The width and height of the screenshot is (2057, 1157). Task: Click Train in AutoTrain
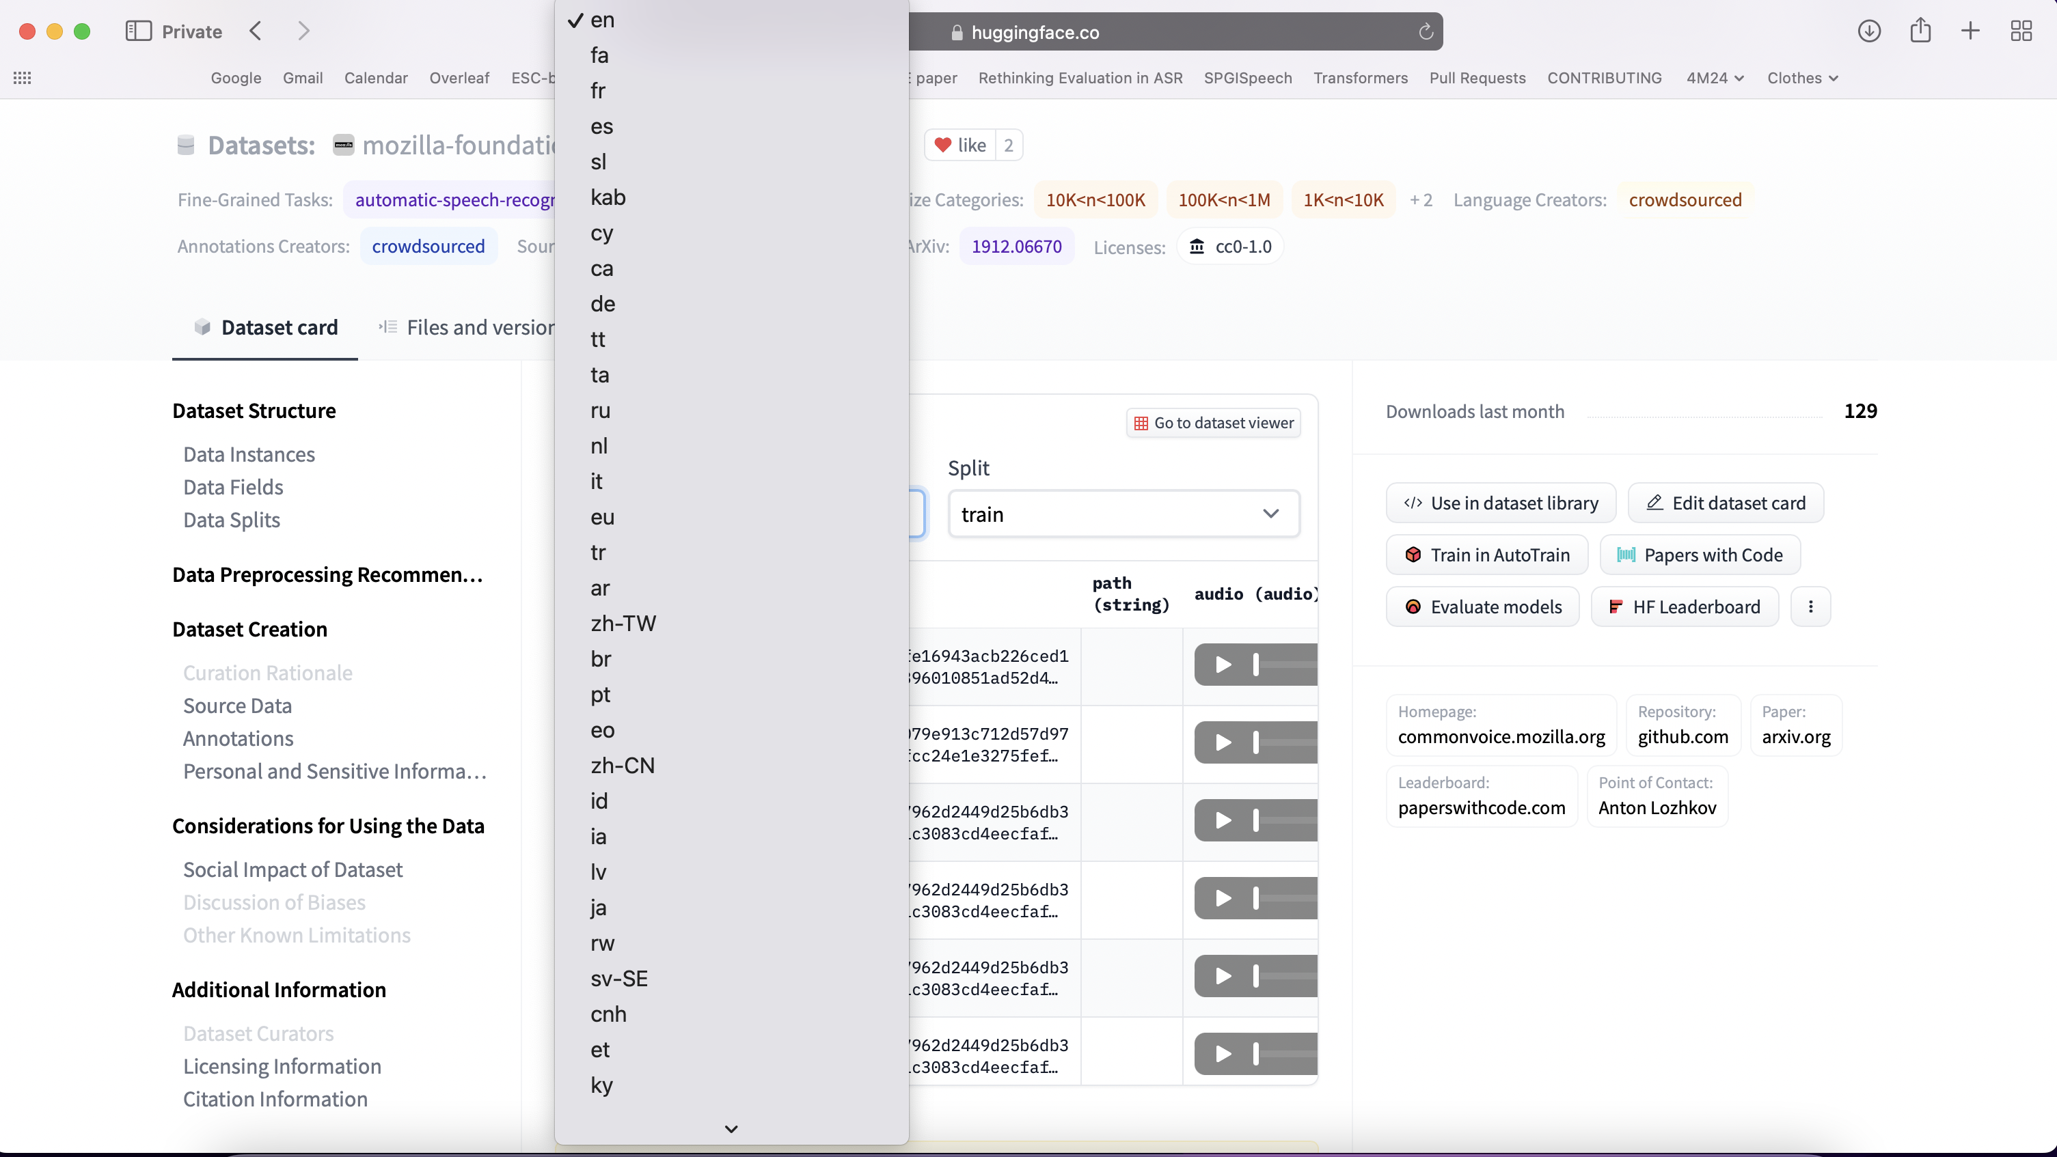coord(1487,555)
